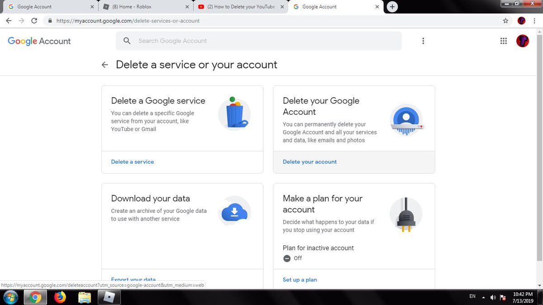Image resolution: width=543 pixels, height=305 pixels.
Task: Open Chrome's three-dot menu
Action: 534,21
